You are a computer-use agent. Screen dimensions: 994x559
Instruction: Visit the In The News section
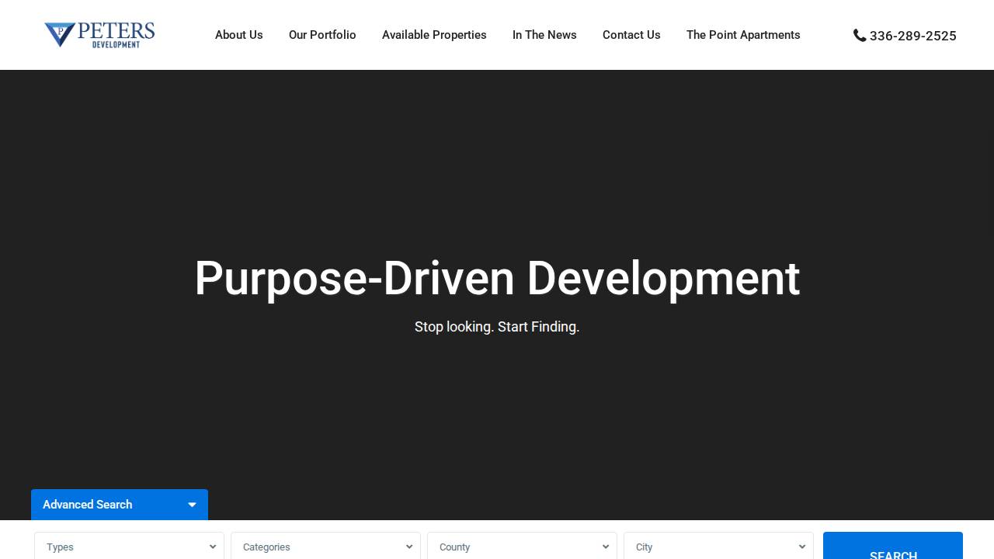click(544, 35)
